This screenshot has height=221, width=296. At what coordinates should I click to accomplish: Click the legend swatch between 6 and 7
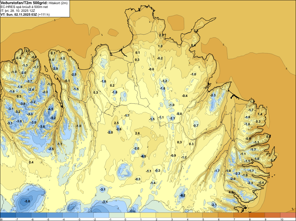click(226, 215)
